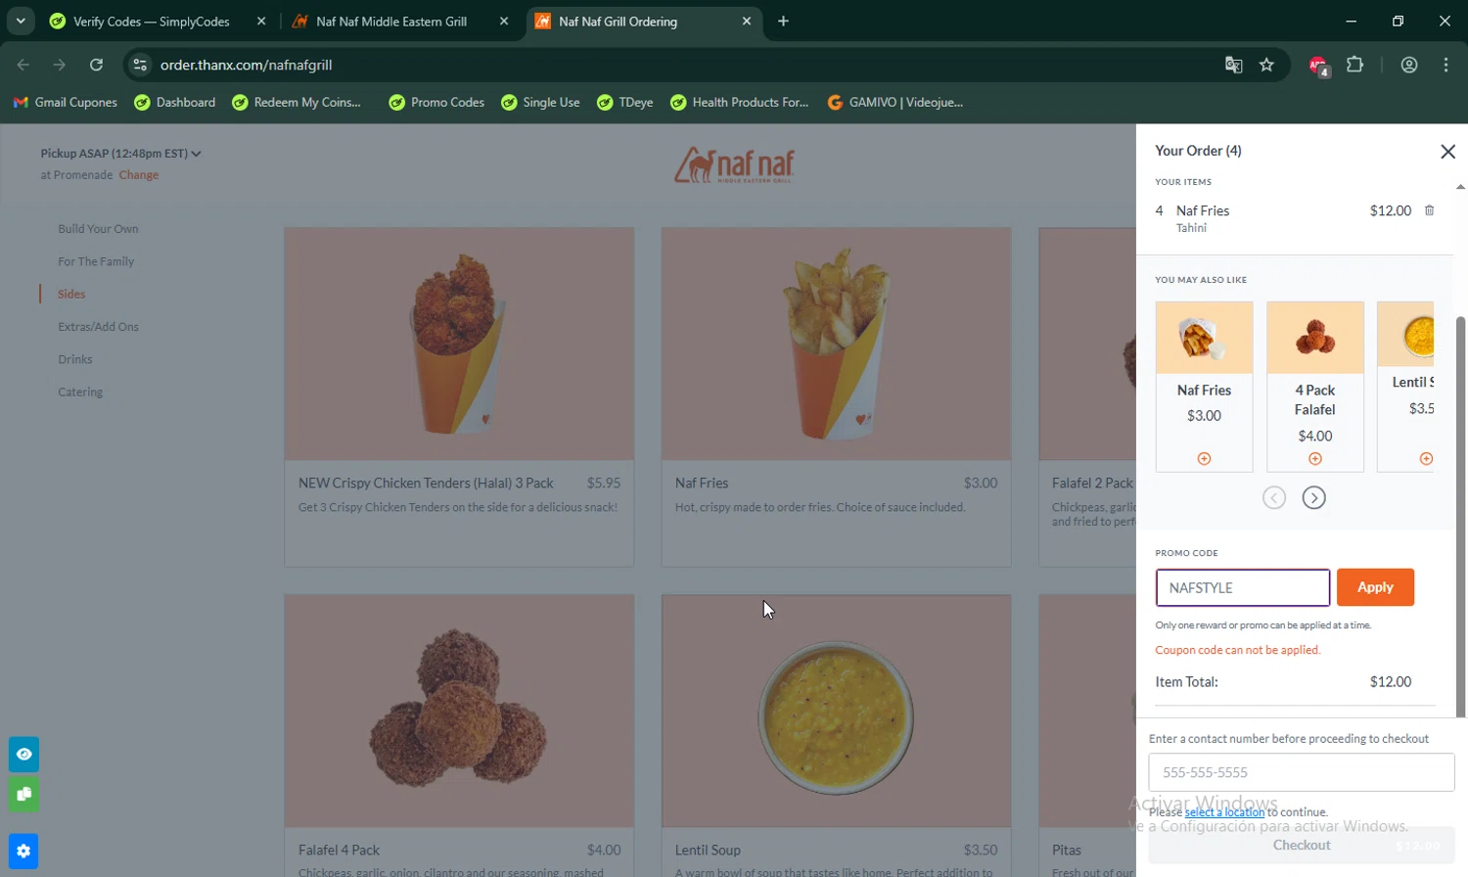
Task: Click the translate page icon
Action: (1233, 65)
